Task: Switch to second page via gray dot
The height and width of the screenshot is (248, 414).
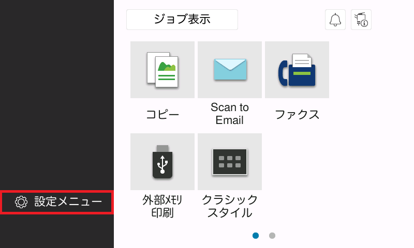Action: pyautogui.click(x=272, y=236)
